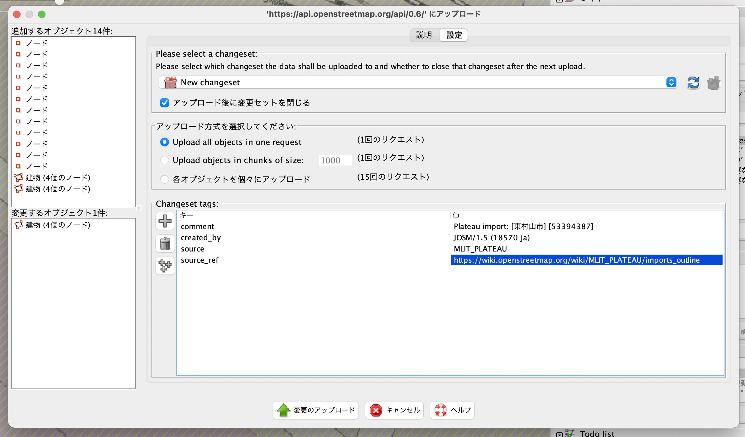Click the plus icon to add a new tag
The image size is (745, 437).
click(x=165, y=221)
